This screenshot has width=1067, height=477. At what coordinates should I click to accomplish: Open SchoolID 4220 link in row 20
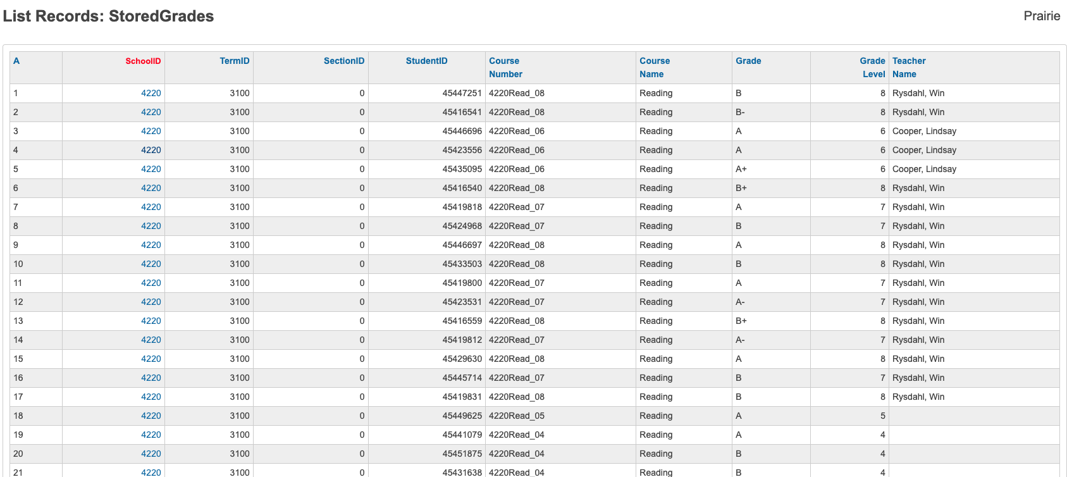(151, 454)
